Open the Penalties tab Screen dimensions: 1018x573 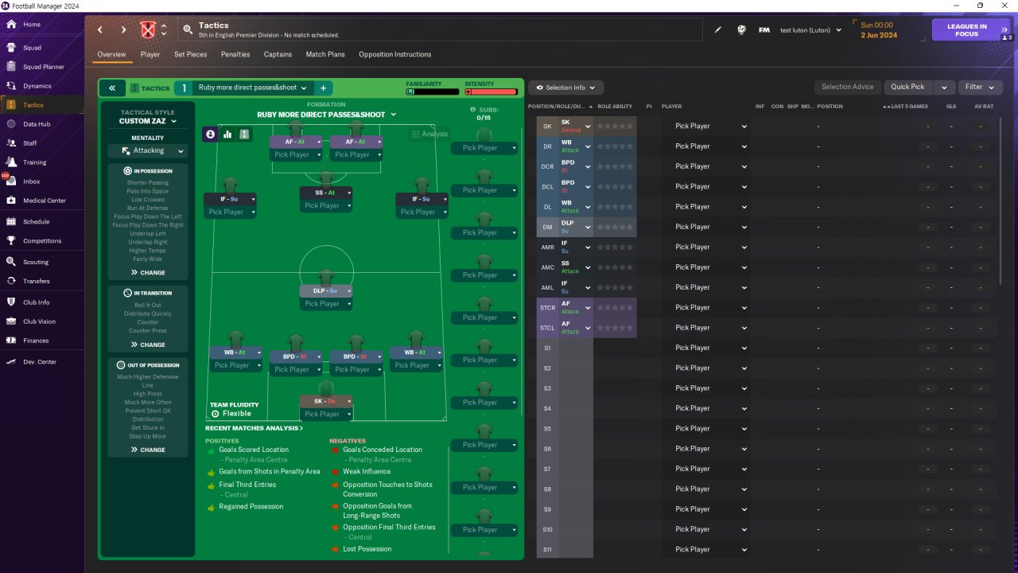coord(235,54)
